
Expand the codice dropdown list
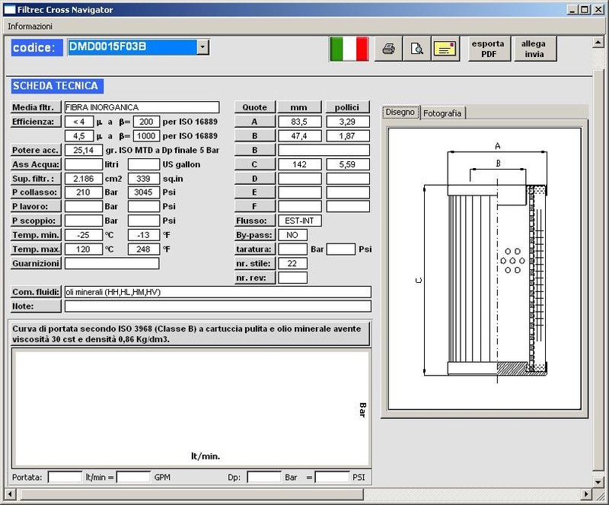[202, 47]
